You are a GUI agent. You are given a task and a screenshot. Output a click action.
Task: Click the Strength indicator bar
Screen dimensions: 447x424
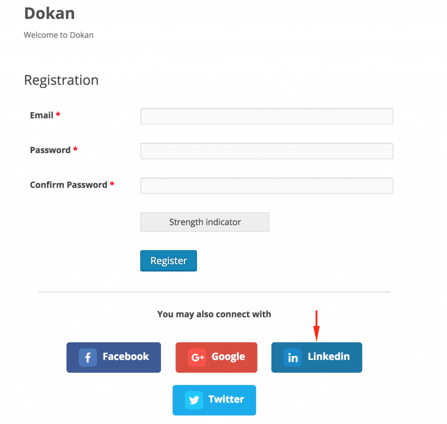tap(205, 222)
